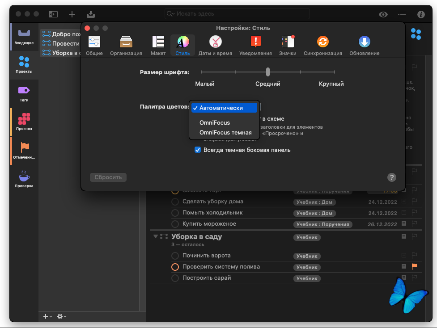
Task: Add new item with toolbar plus
Action: (x=72, y=14)
